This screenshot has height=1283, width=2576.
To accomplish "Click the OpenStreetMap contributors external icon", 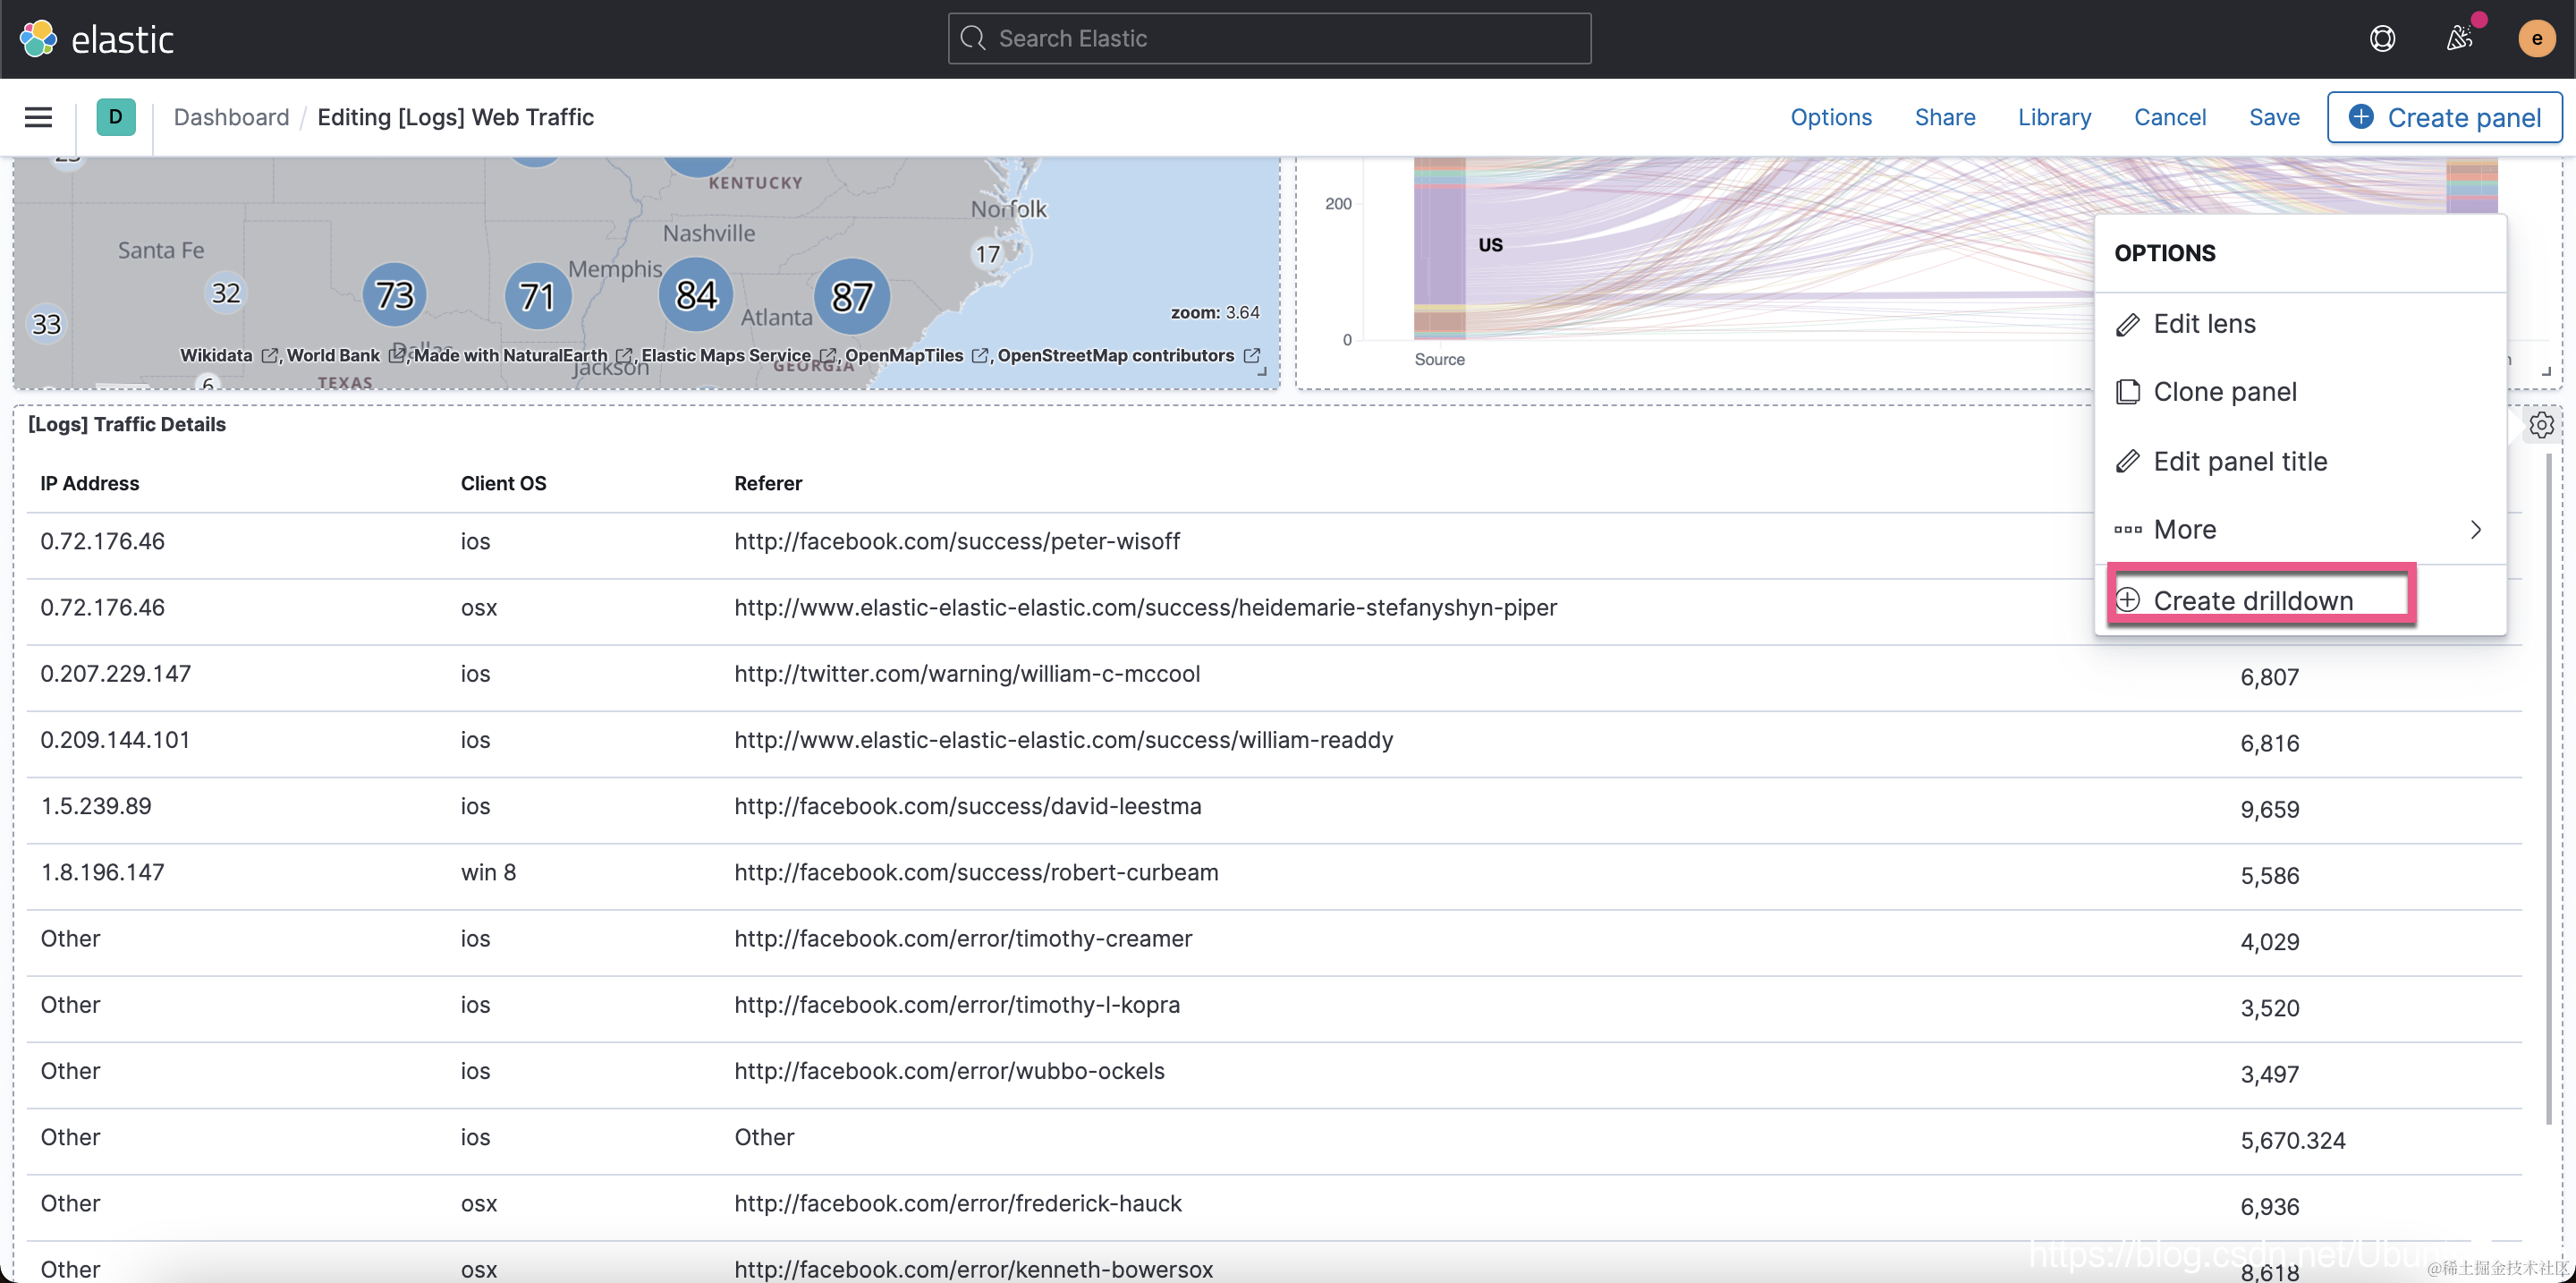I will (x=1251, y=356).
